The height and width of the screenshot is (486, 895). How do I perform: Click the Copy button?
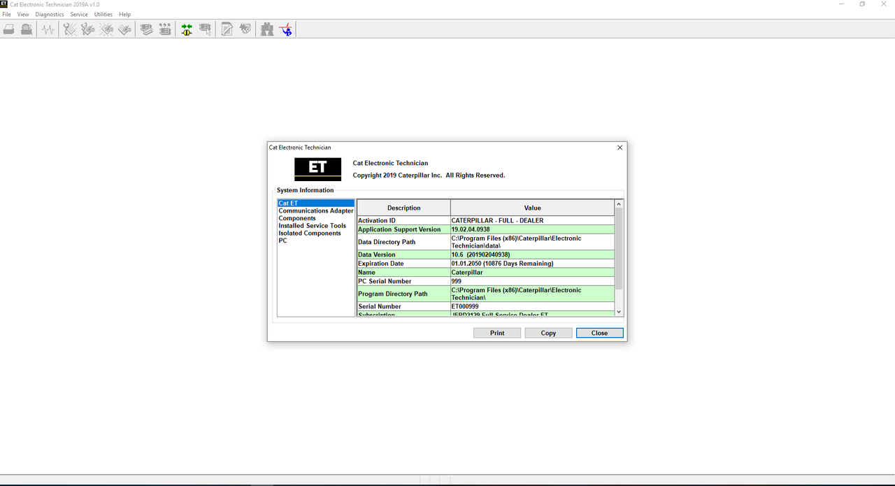(x=548, y=333)
